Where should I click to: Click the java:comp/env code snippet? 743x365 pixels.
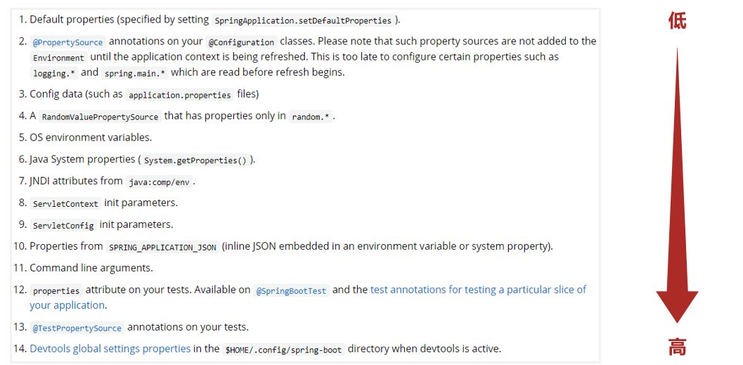tap(160, 182)
